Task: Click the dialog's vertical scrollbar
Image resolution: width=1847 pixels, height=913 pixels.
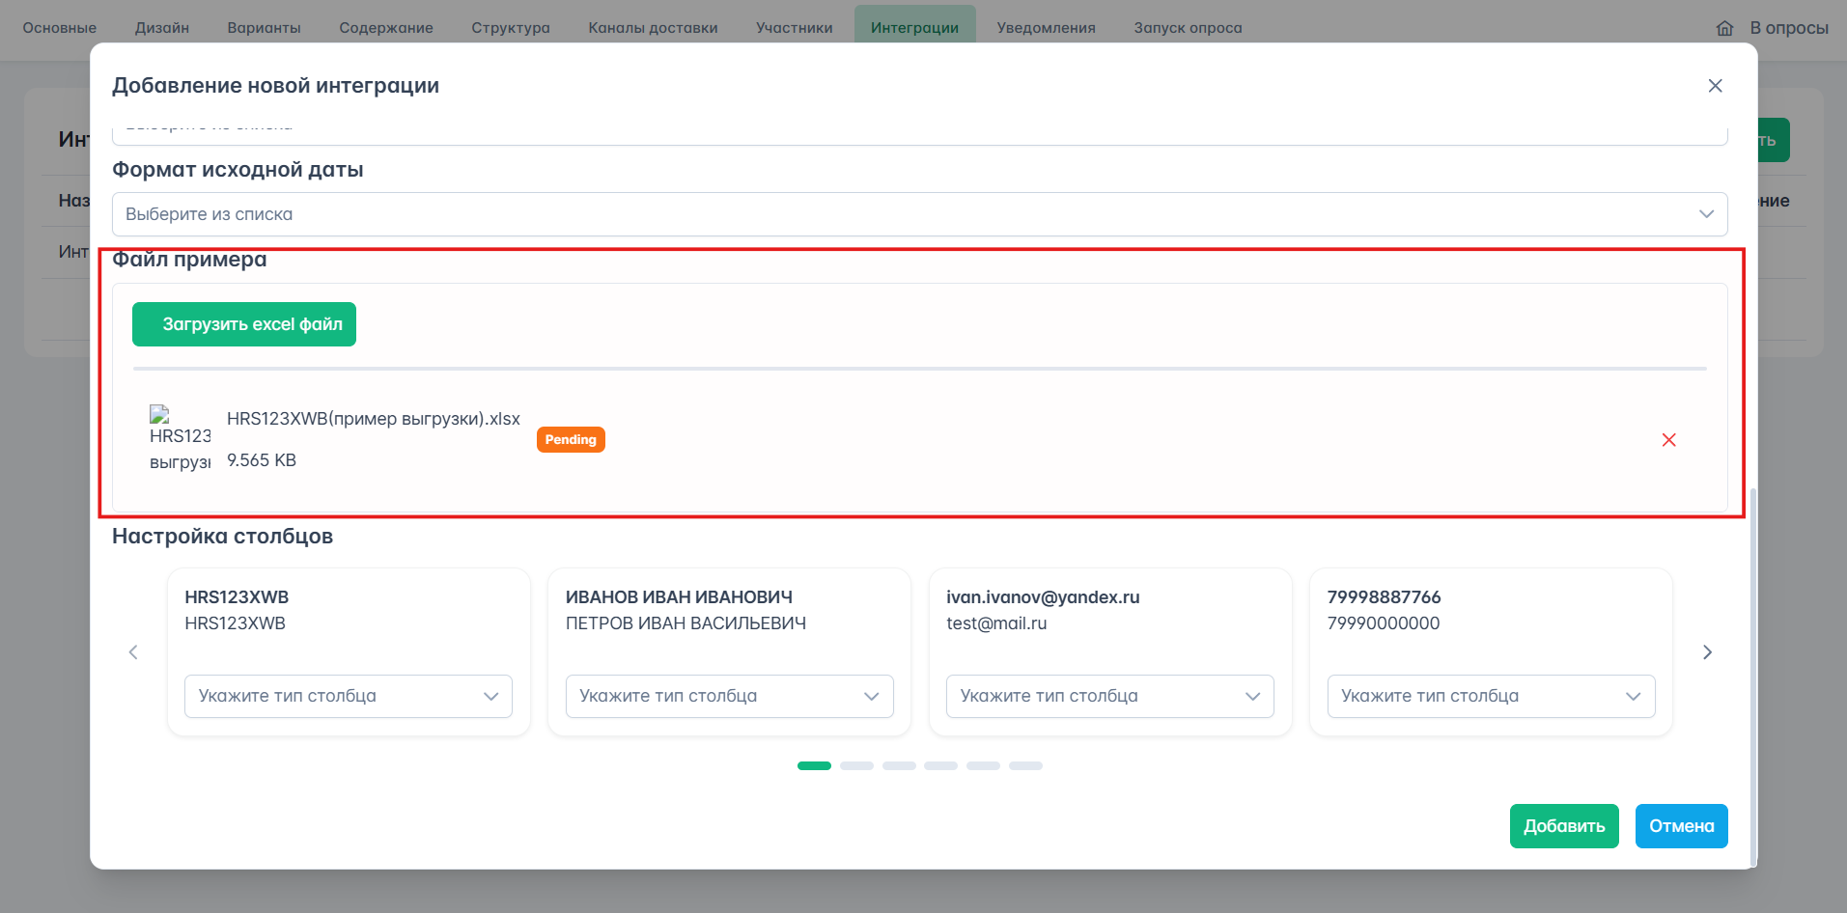Action: (x=1752, y=676)
